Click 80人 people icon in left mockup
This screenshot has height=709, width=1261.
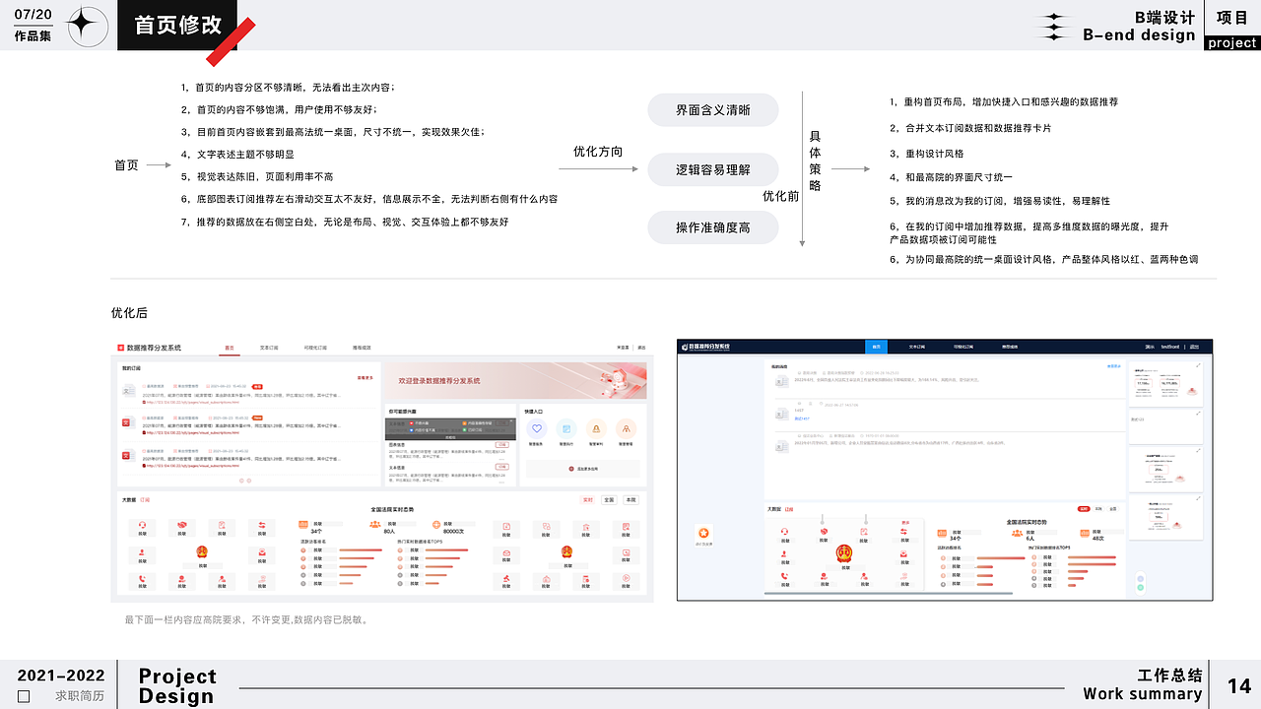375,524
